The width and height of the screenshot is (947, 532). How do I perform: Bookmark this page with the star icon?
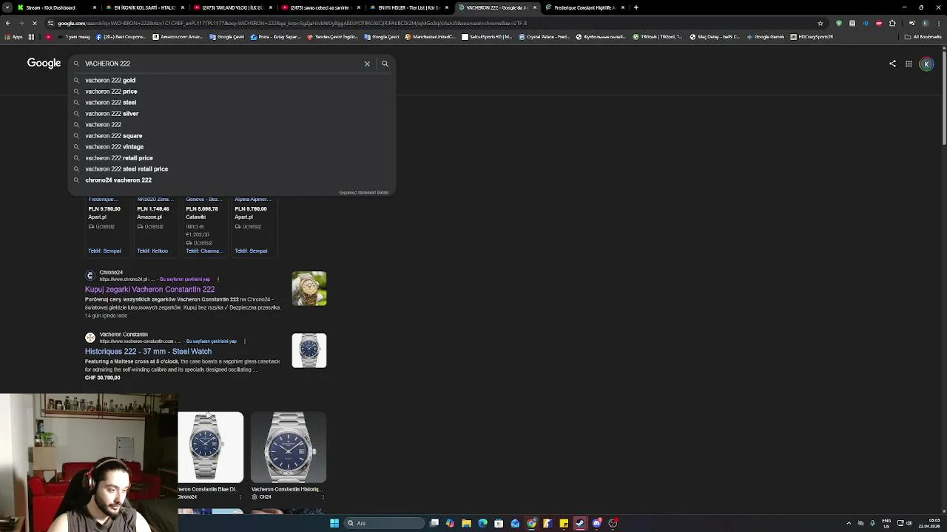point(820,23)
